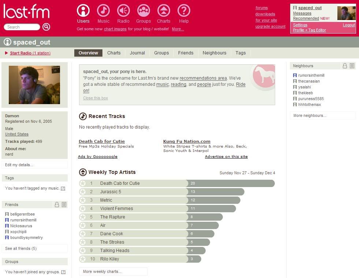The width and height of the screenshot is (359, 278).
Task: Switch to the Overview tab
Action: pos(88,53)
